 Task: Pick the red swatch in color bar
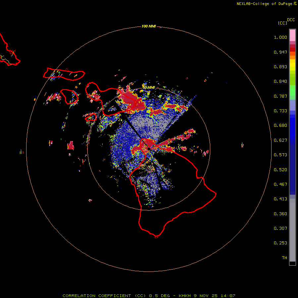(x=292, y=50)
